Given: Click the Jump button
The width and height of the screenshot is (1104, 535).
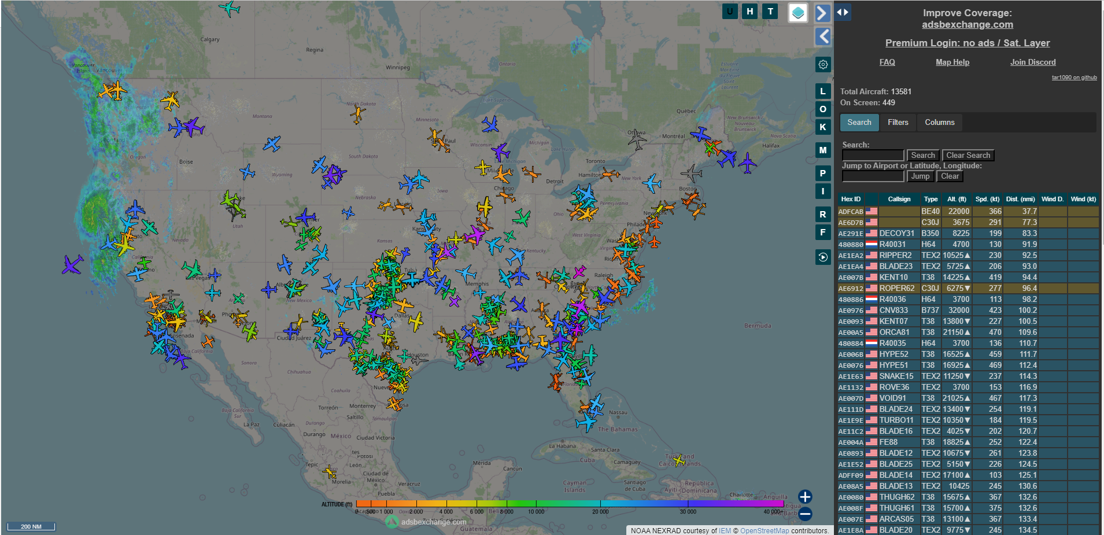Looking at the screenshot, I should point(920,176).
